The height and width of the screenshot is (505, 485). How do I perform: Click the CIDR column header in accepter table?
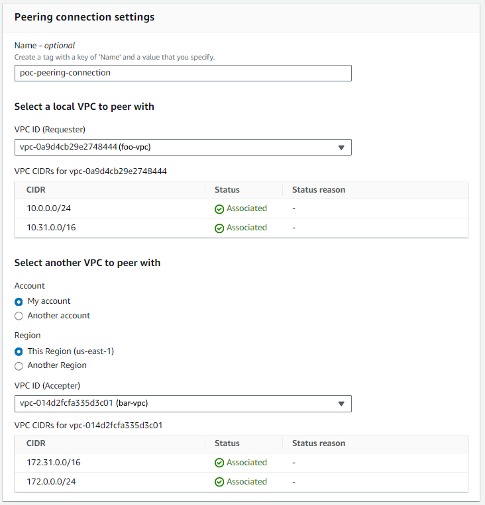point(36,443)
